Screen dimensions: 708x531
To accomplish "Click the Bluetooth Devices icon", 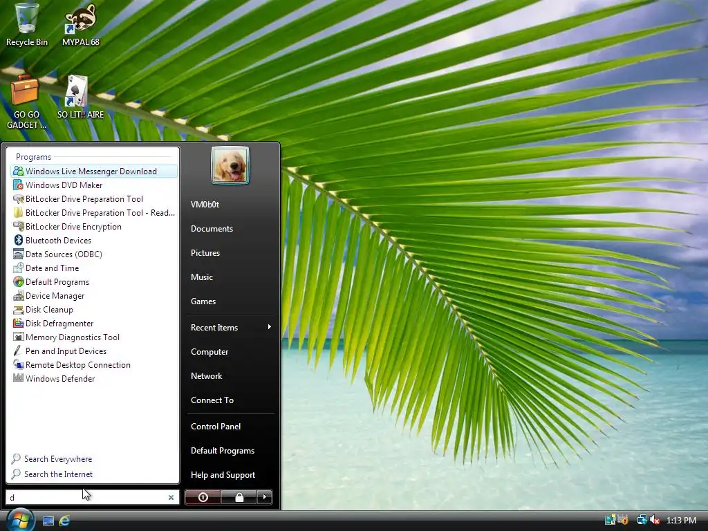I will [x=18, y=240].
